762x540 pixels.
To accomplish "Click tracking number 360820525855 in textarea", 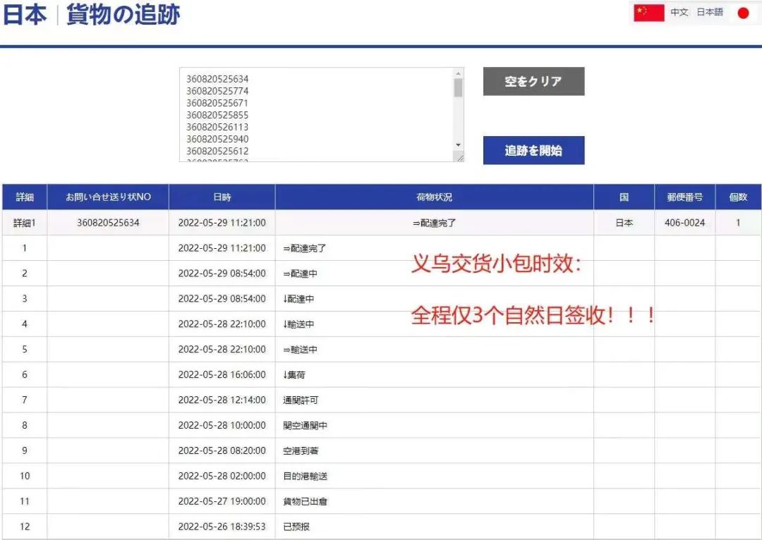I will (x=217, y=115).
